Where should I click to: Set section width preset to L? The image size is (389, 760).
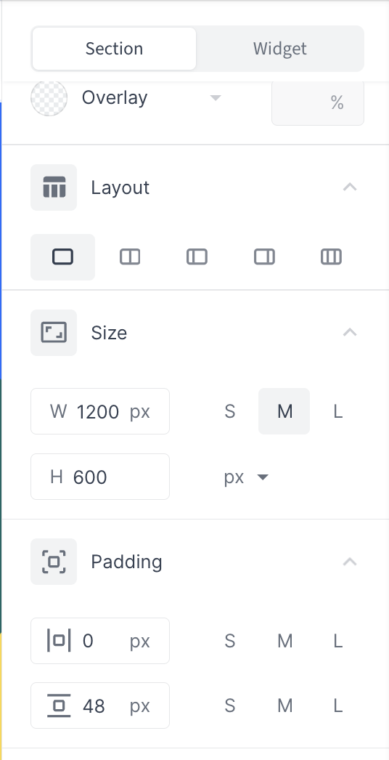point(337,411)
